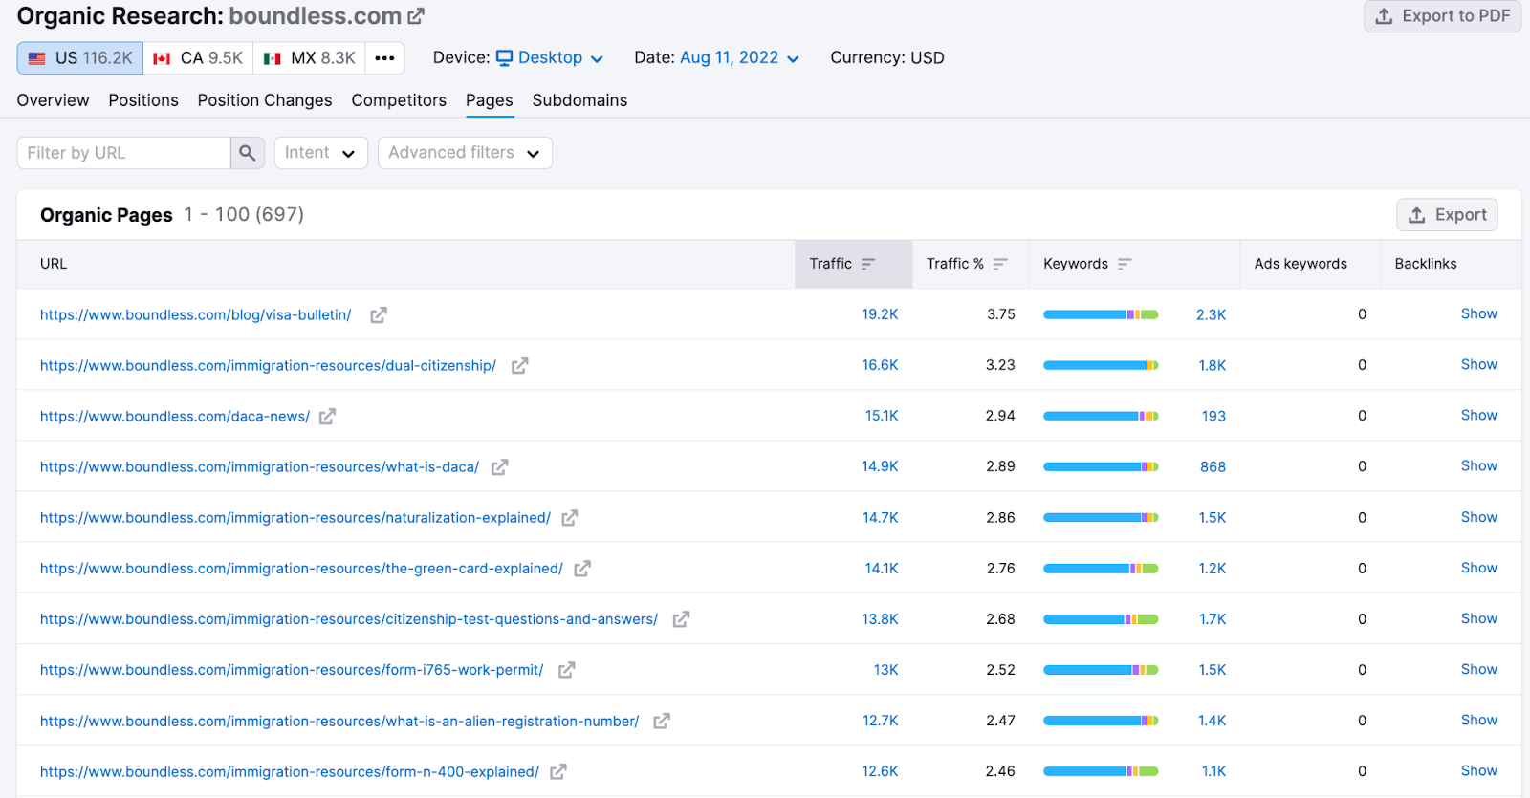
Task: Open the Intent filter dropdown
Action: pos(321,153)
